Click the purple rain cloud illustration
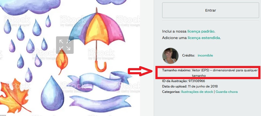Screen dimensions: 261x116 [30, 7]
